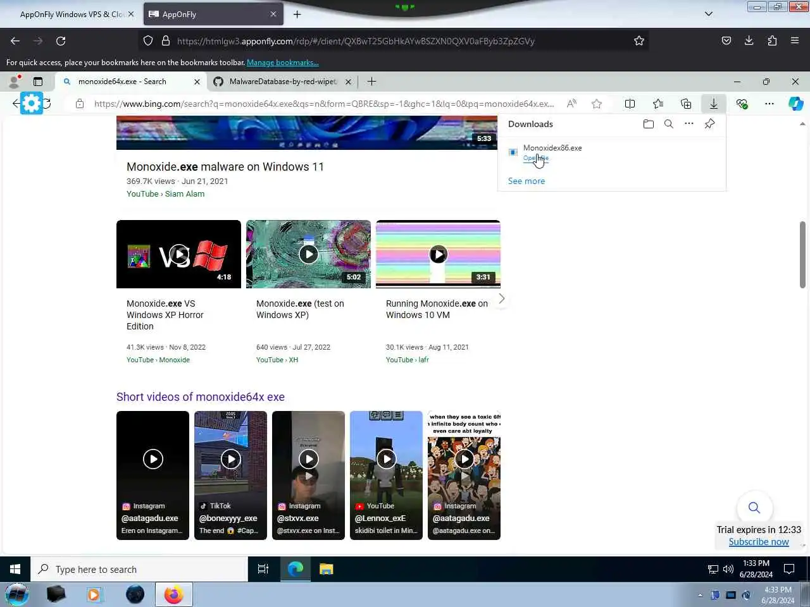
Task: Expand Firefox list all tabs chevron
Action: [709, 14]
